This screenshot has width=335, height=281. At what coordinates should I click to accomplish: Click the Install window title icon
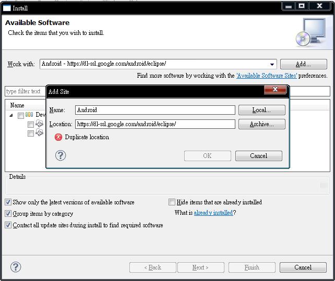coord(7,8)
